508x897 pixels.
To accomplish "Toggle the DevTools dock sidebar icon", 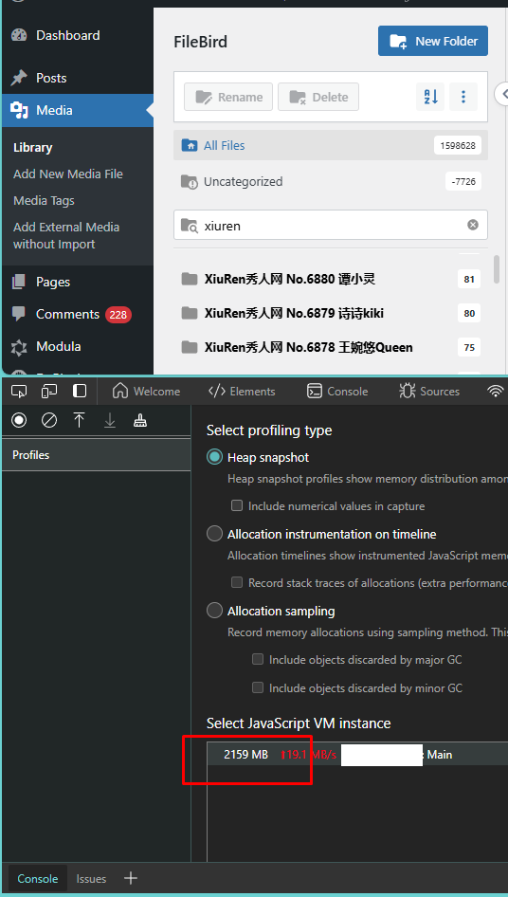I will [80, 392].
